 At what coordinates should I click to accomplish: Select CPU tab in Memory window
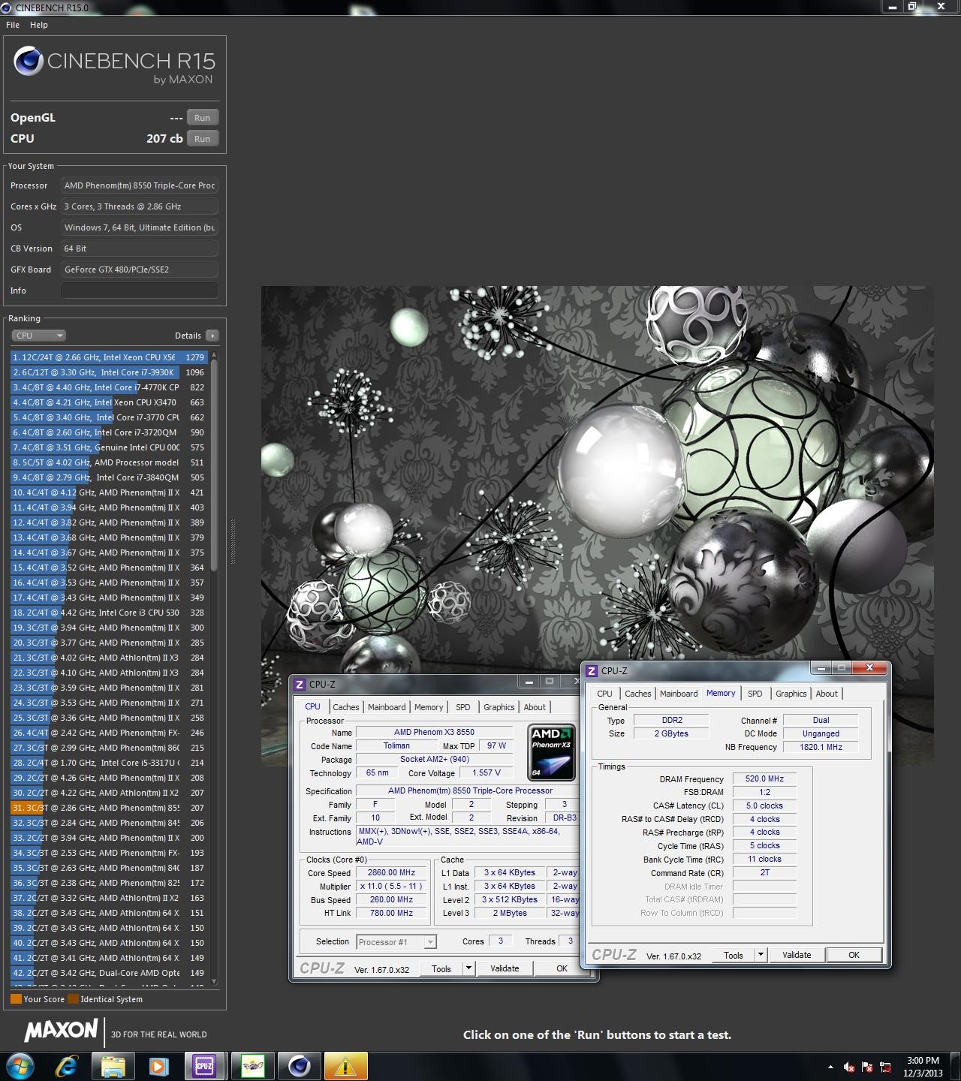pyautogui.click(x=605, y=694)
